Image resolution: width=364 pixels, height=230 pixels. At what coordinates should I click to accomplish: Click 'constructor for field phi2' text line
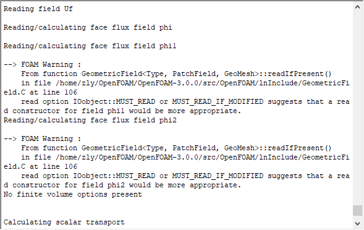(x=122, y=185)
